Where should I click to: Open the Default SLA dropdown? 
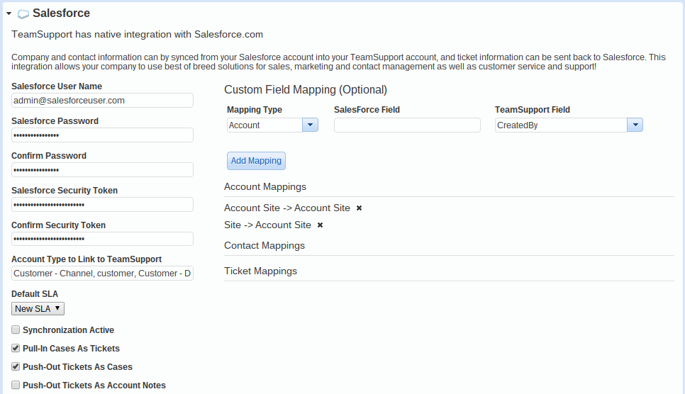click(x=38, y=308)
